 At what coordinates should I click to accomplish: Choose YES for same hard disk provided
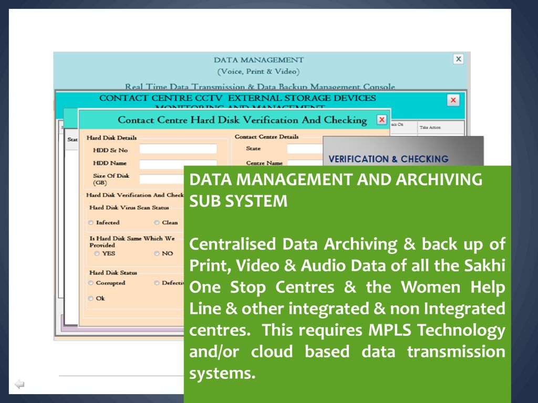pyautogui.click(x=97, y=253)
